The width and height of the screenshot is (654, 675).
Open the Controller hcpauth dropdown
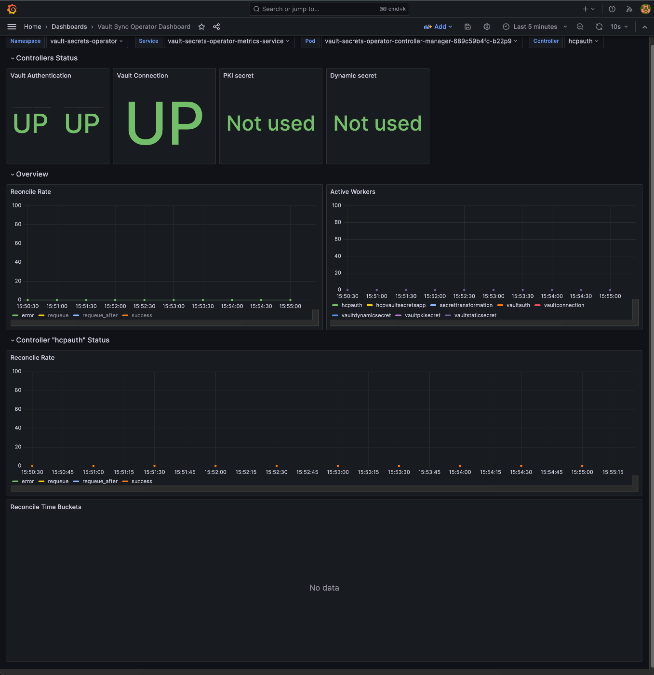pos(583,41)
